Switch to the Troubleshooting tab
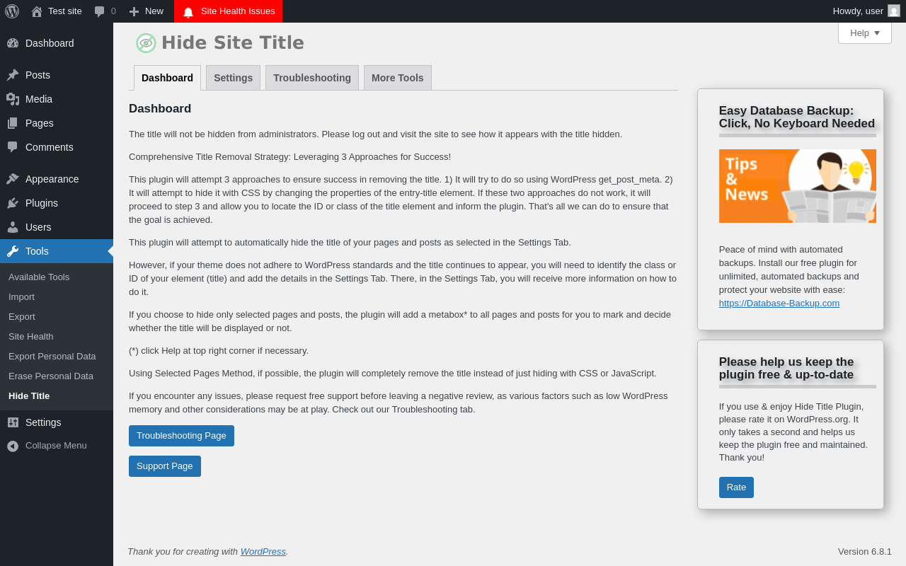906x566 pixels. [x=312, y=78]
